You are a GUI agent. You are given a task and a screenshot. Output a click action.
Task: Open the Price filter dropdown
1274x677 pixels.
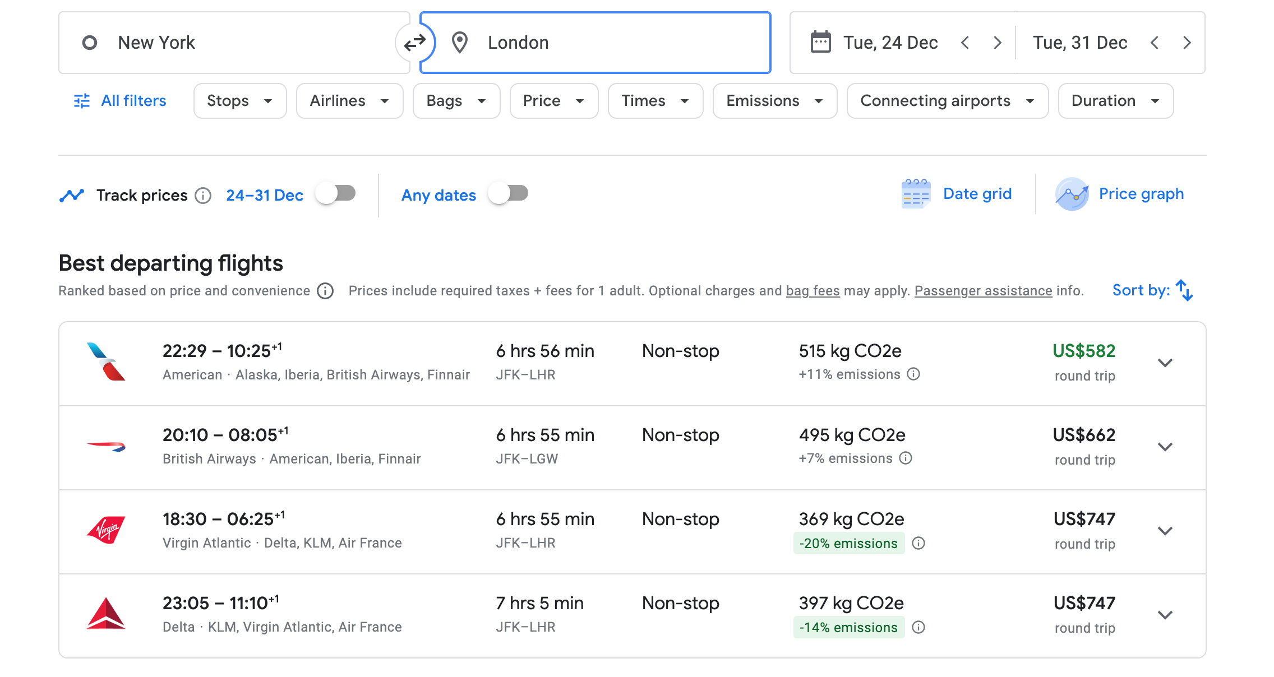pyautogui.click(x=554, y=101)
